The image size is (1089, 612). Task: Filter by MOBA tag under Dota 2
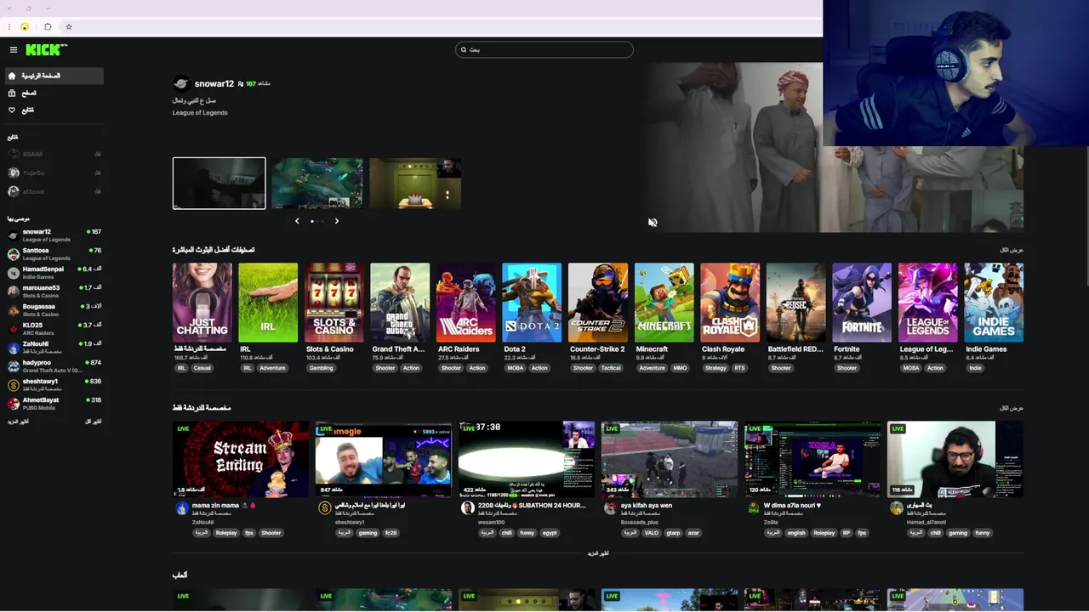[516, 368]
